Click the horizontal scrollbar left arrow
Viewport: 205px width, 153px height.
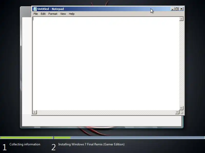tap(35, 112)
